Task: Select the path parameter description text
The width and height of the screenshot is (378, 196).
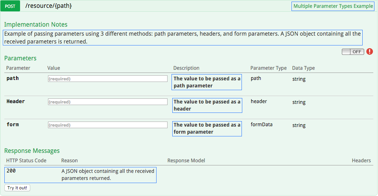Action: (207, 82)
